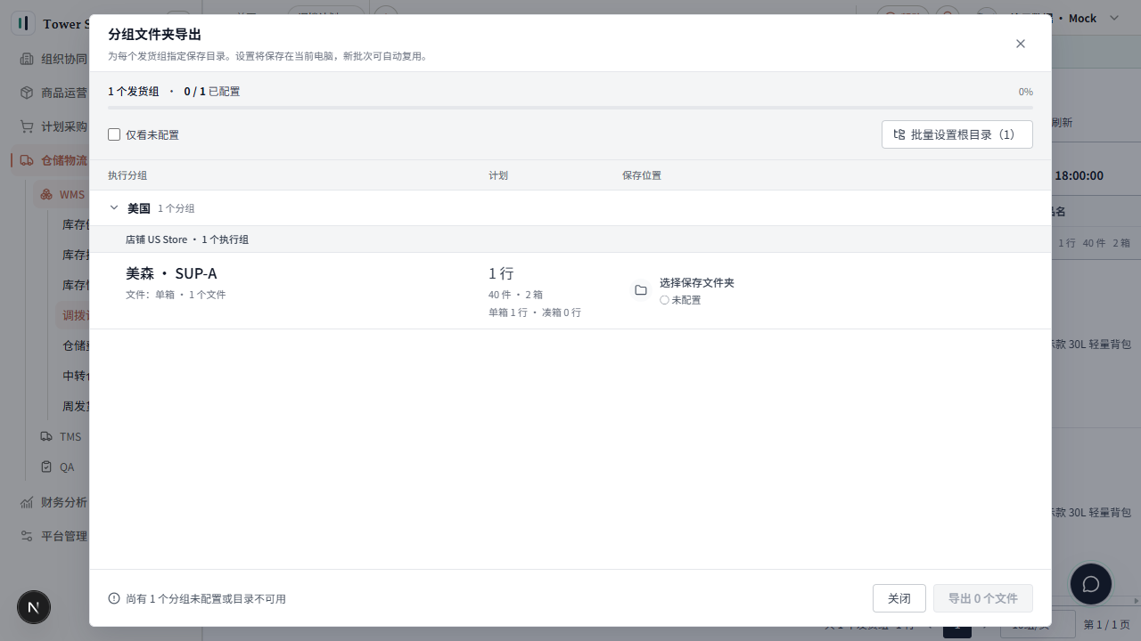Viewport: 1141px width, 641px height.
Task: Click the 商品运营 box icon
Action: [x=27, y=93]
